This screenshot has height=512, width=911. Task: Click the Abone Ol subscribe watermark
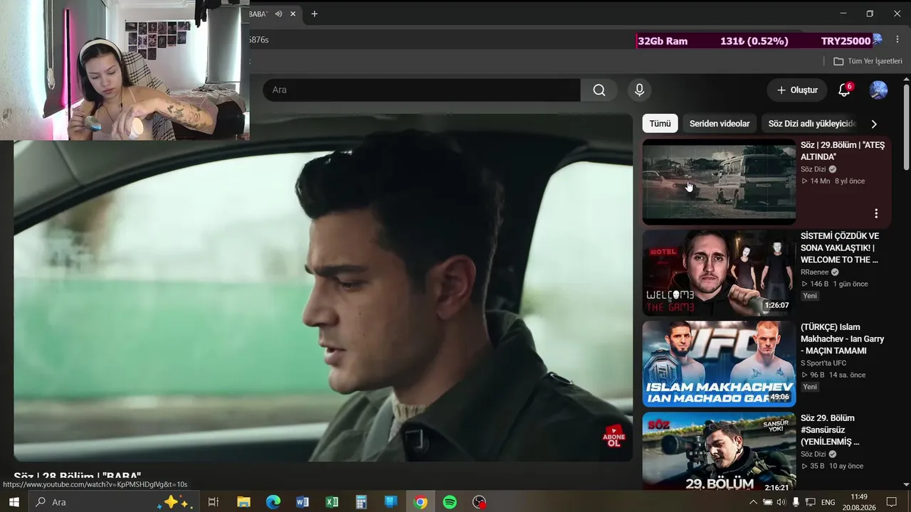click(x=614, y=436)
